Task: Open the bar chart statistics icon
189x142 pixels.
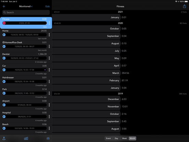Action: [26, 138]
